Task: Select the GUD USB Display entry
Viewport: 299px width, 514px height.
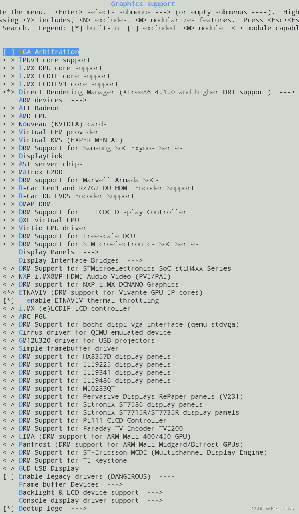Action: [x=49, y=468]
